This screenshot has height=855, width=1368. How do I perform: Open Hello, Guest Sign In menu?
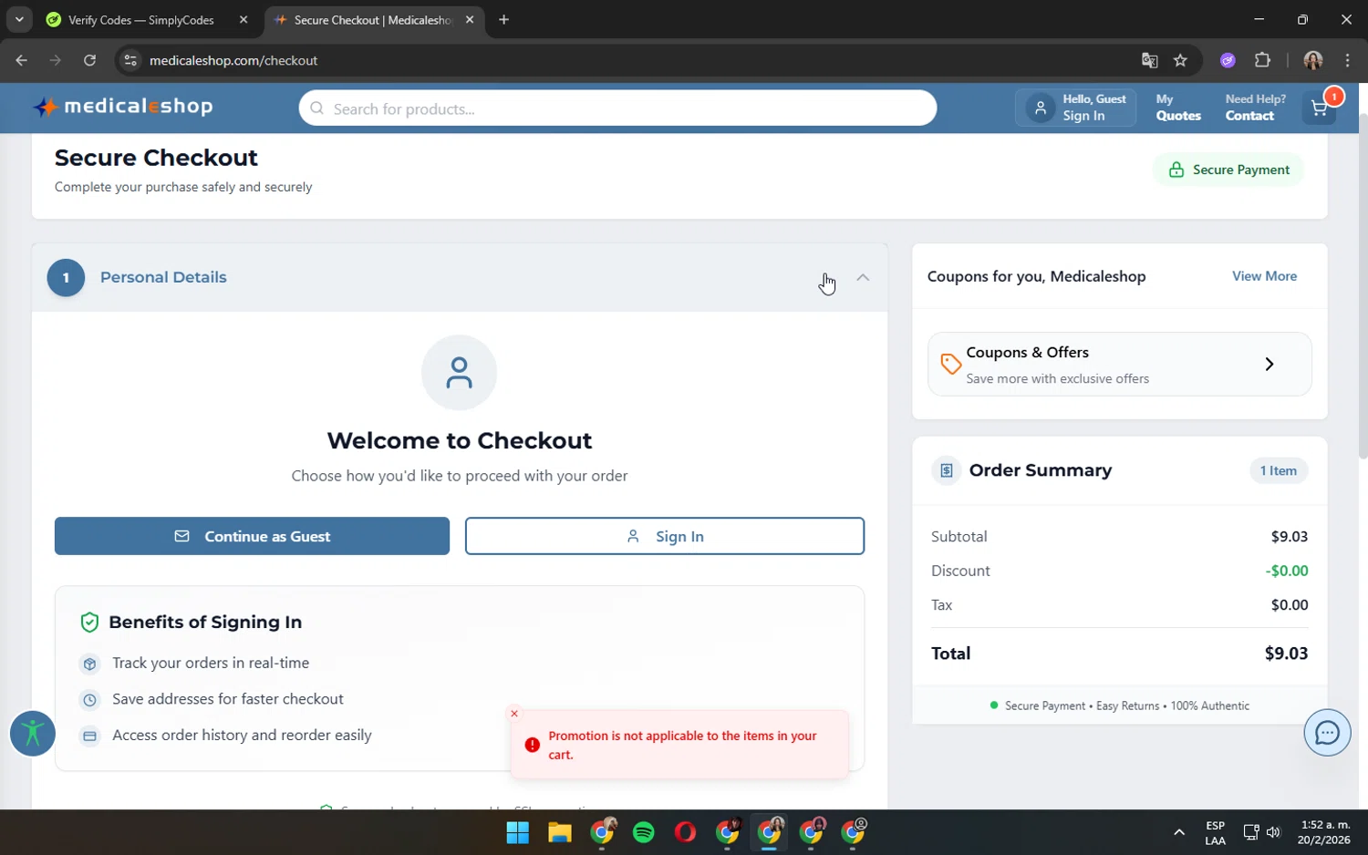point(1075,108)
